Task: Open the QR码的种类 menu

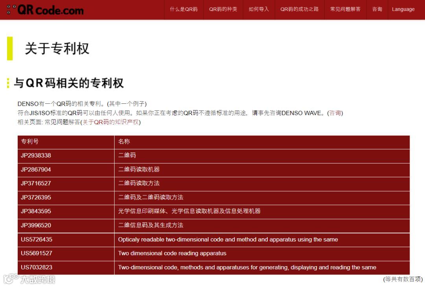Action: tap(223, 9)
